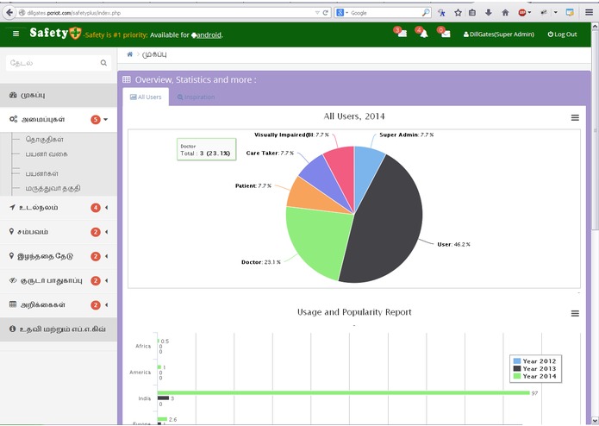The image size is (599, 426).
Task: Click the magnifier in the Google search box
Action: coord(426,13)
